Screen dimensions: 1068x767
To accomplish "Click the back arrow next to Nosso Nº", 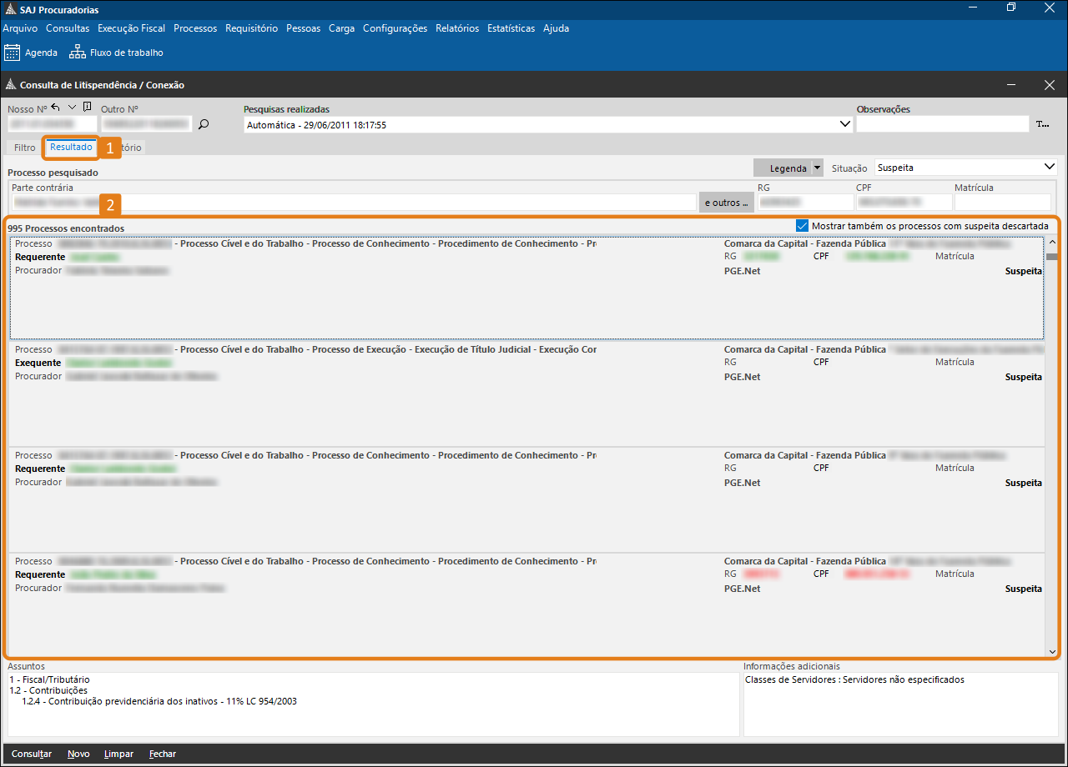I will pos(56,108).
